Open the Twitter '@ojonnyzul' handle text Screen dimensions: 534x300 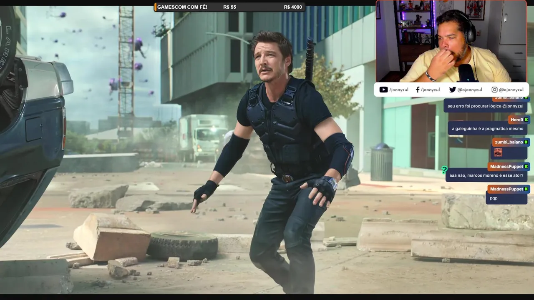pyautogui.click(x=469, y=90)
